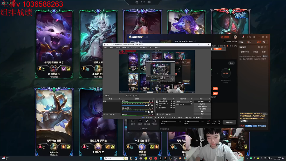This screenshot has height=161, width=286.
Task: Select the Aphasia champion card
Action: click(54, 121)
